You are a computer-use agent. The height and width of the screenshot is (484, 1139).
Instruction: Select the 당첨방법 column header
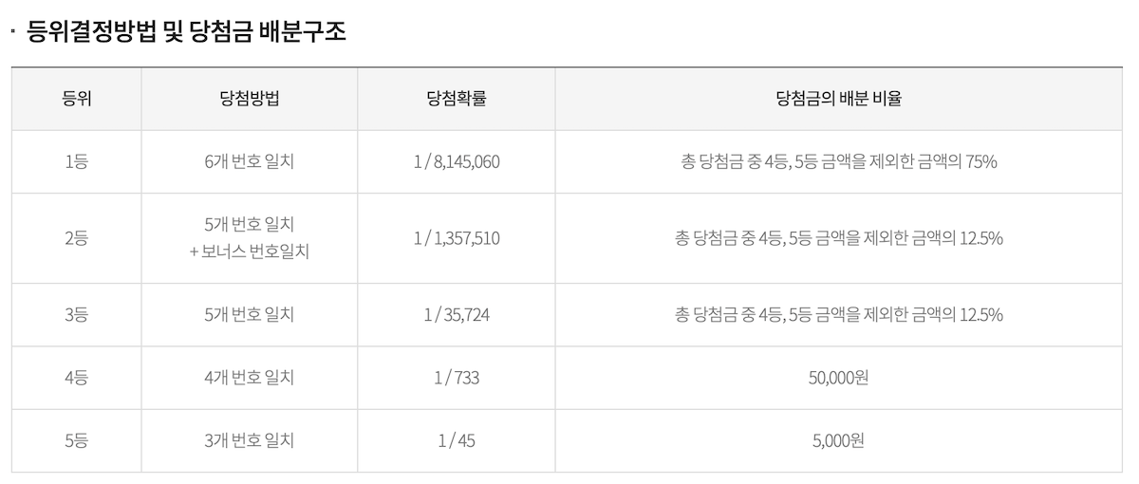coord(249,99)
